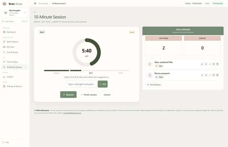Click the My Inbox tray icon
This screenshot has width=228, height=147.
4,47
